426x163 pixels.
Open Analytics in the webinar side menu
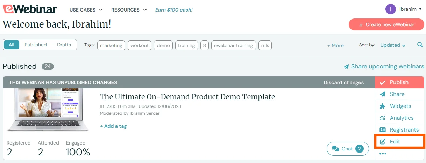[x=399, y=118]
